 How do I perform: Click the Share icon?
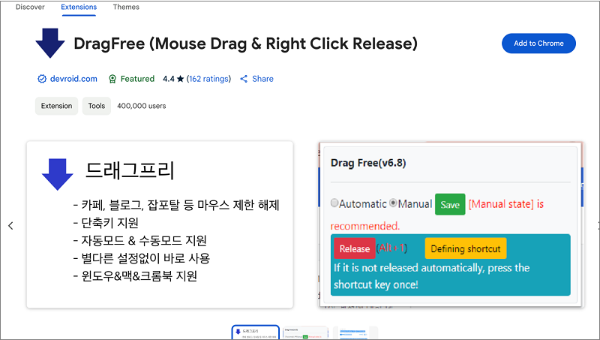pyautogui.click(x=244, y=79)
